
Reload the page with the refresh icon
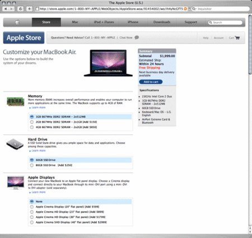(x=20, y=9)
